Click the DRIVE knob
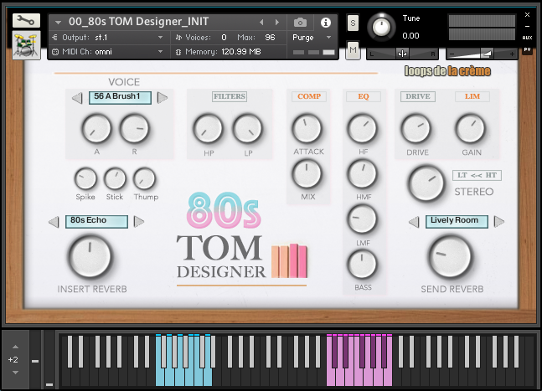The image size is (542, 391). pyautogui.click(x=416, y=129)
